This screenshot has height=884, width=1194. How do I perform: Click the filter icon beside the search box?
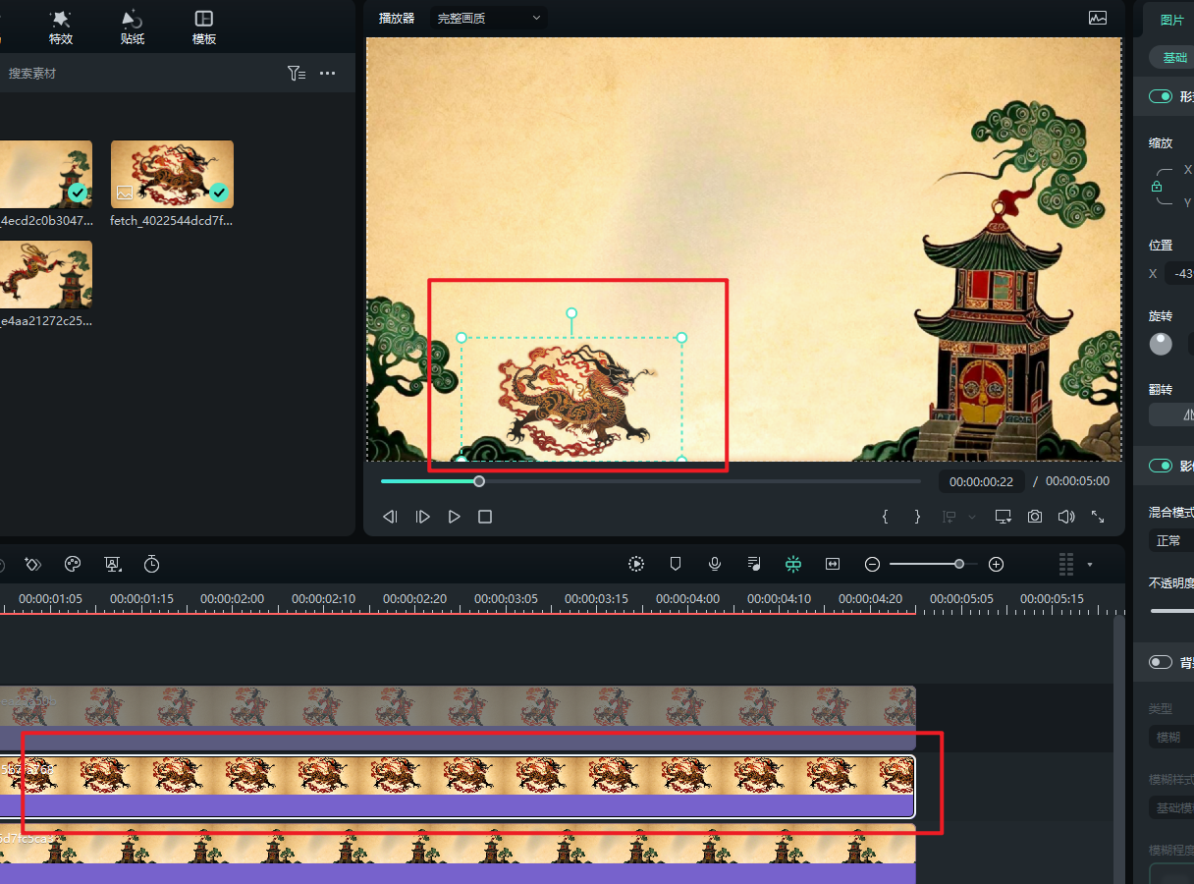coord(296,74)
